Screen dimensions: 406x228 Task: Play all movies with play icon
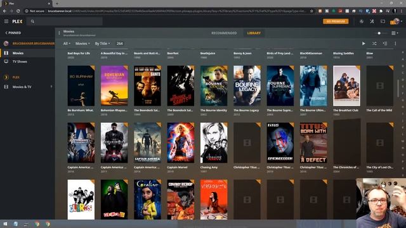[x=363, y=44]
